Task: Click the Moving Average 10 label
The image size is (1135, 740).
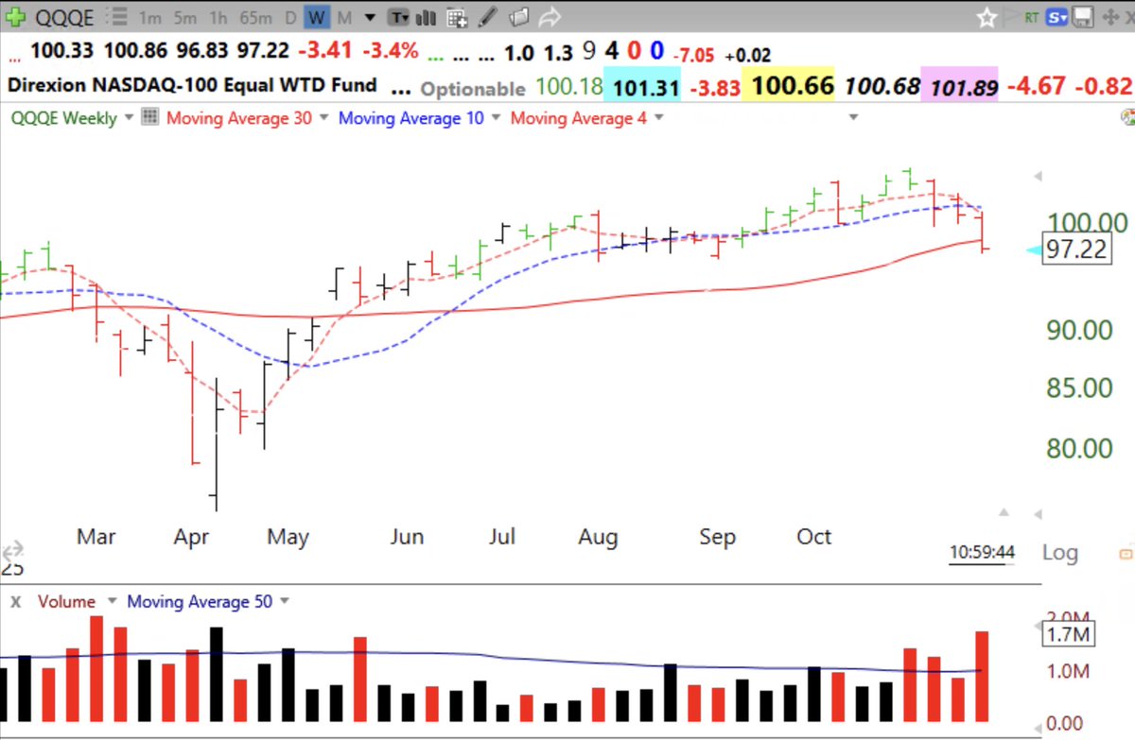Action: pos(410,117)
